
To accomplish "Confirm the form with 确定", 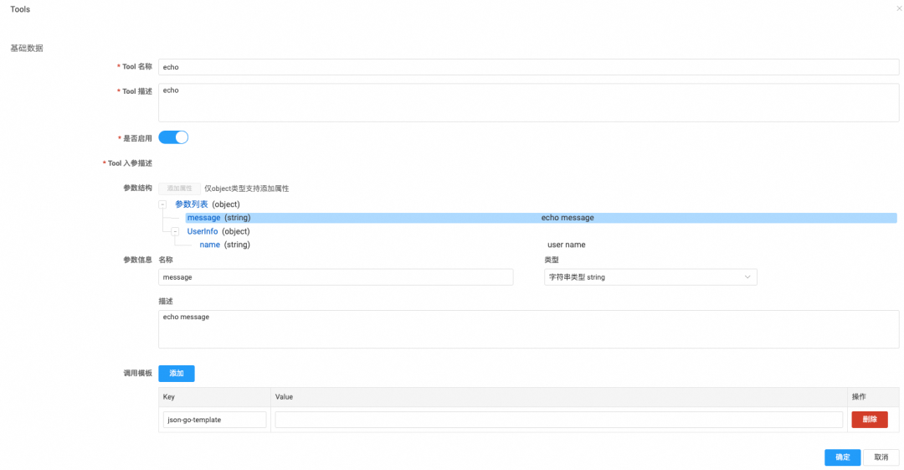I will coord(842,457).
